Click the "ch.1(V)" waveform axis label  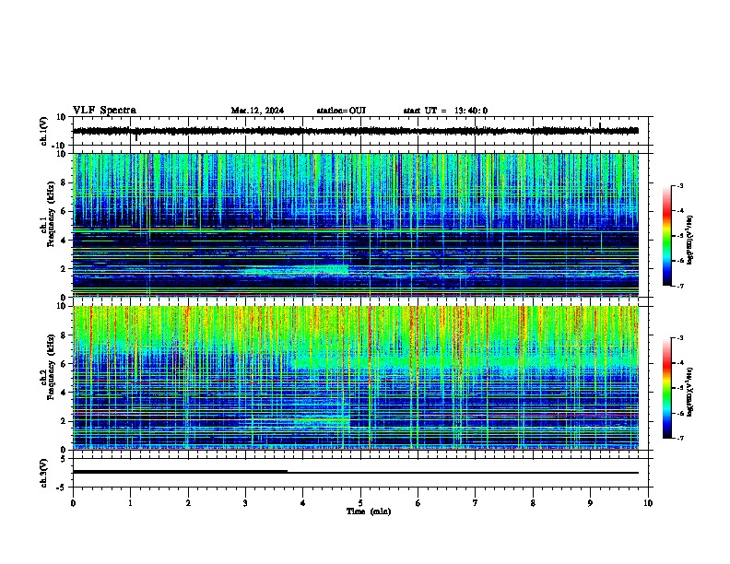pyautogui.click(x=44, y=131)
